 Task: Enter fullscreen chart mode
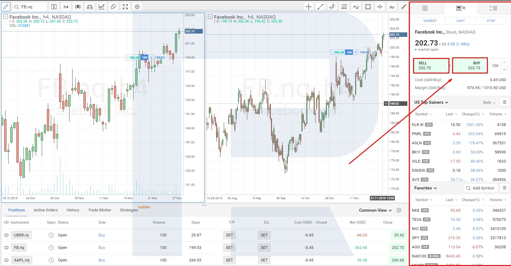tap(125, 7)
